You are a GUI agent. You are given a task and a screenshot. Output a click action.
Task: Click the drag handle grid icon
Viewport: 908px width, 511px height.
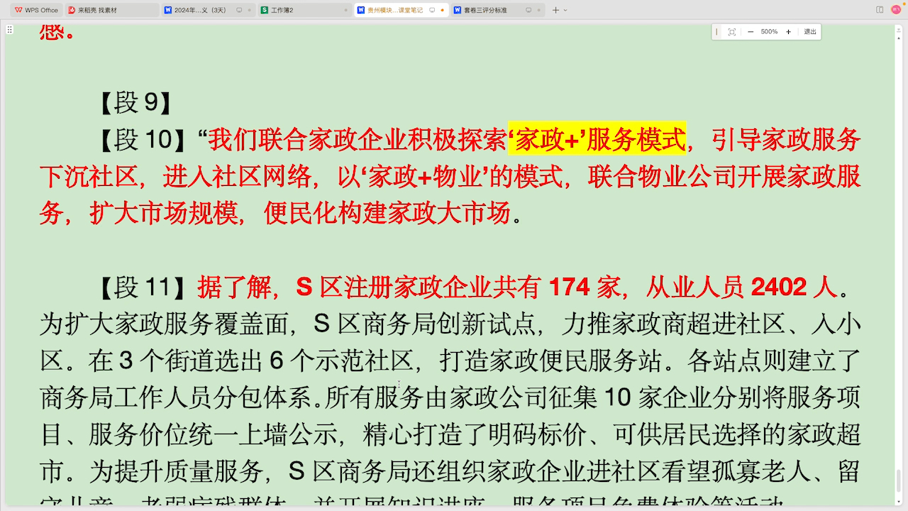coord(9,30)
